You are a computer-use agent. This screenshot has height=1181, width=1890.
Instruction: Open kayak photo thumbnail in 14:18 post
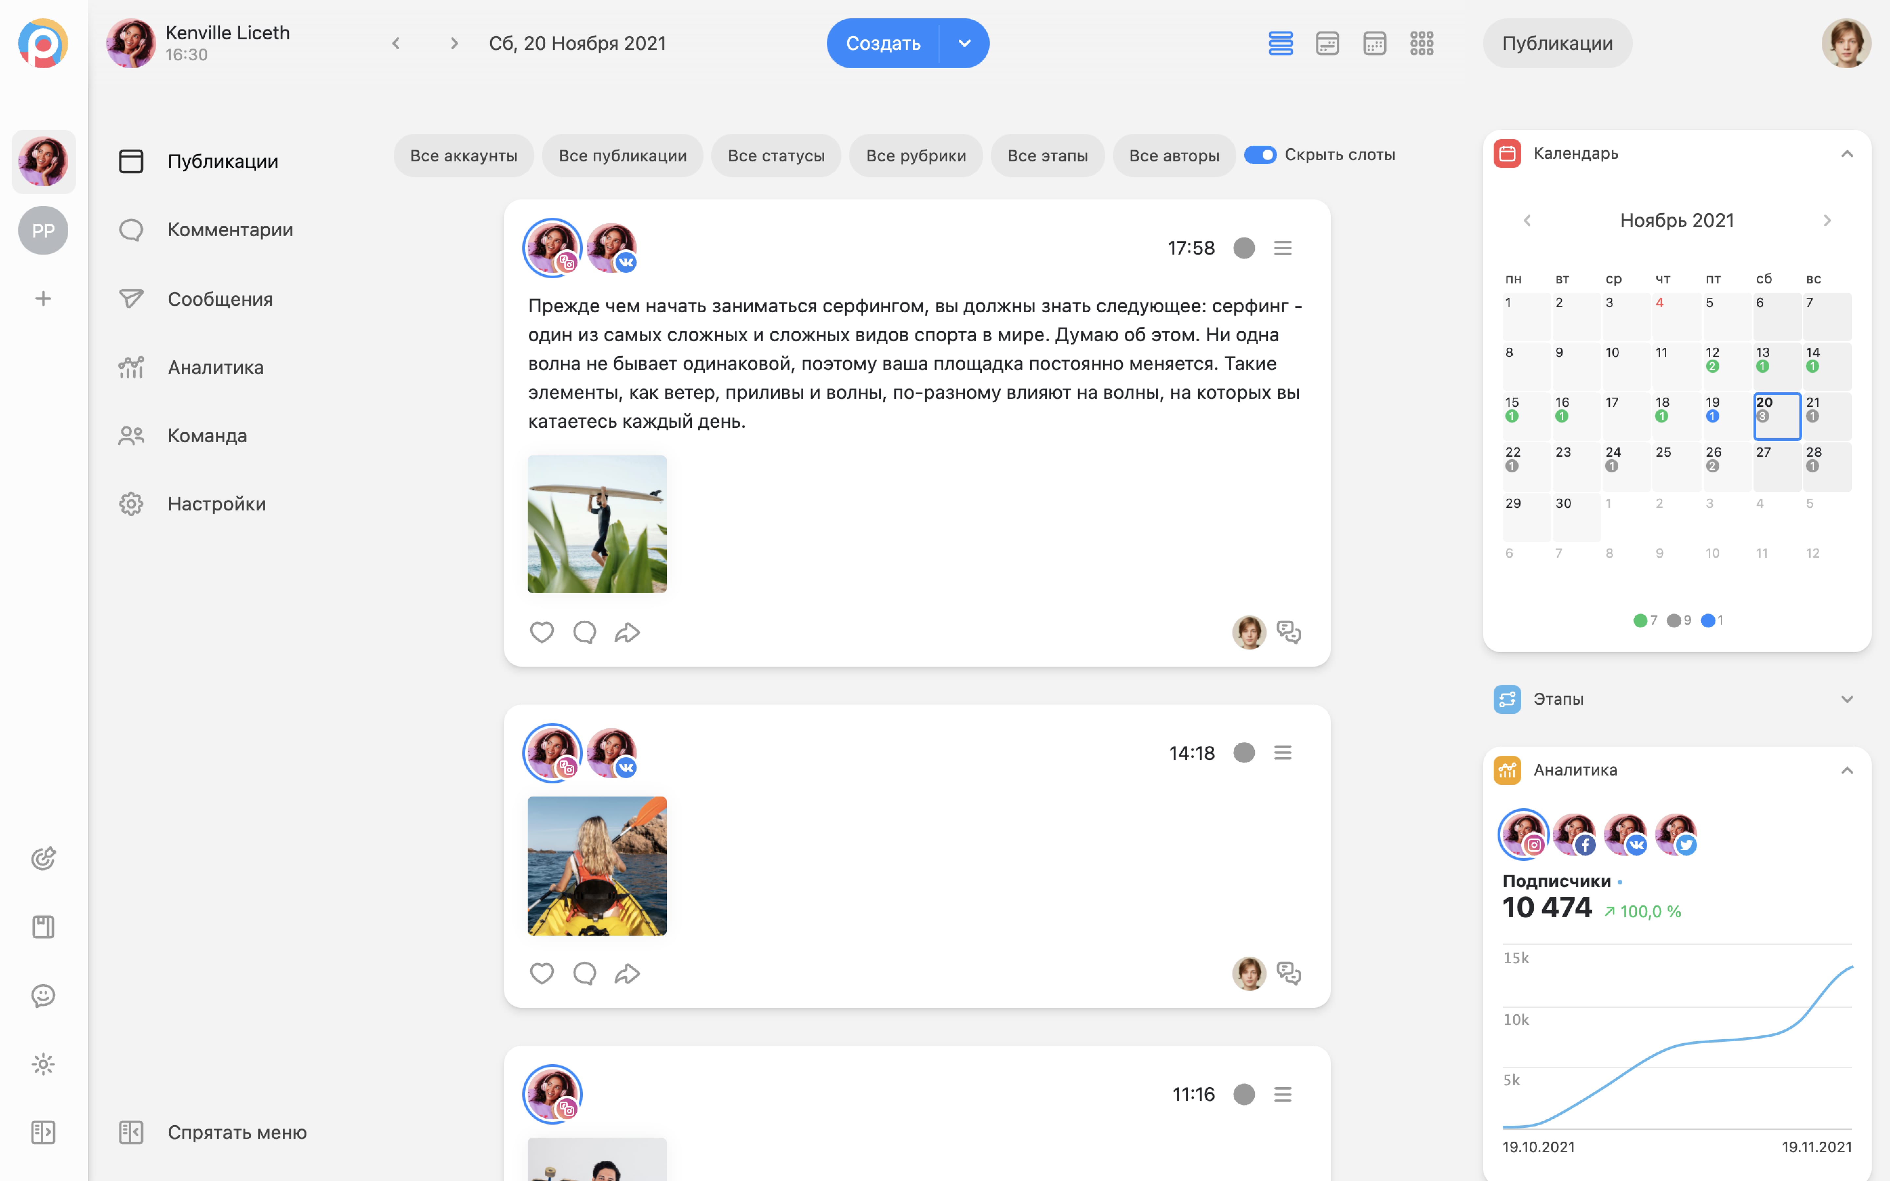pos(597,865)
